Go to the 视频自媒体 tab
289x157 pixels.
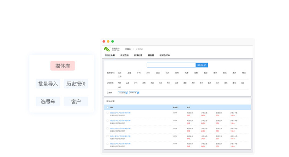(x=164, y=55)
